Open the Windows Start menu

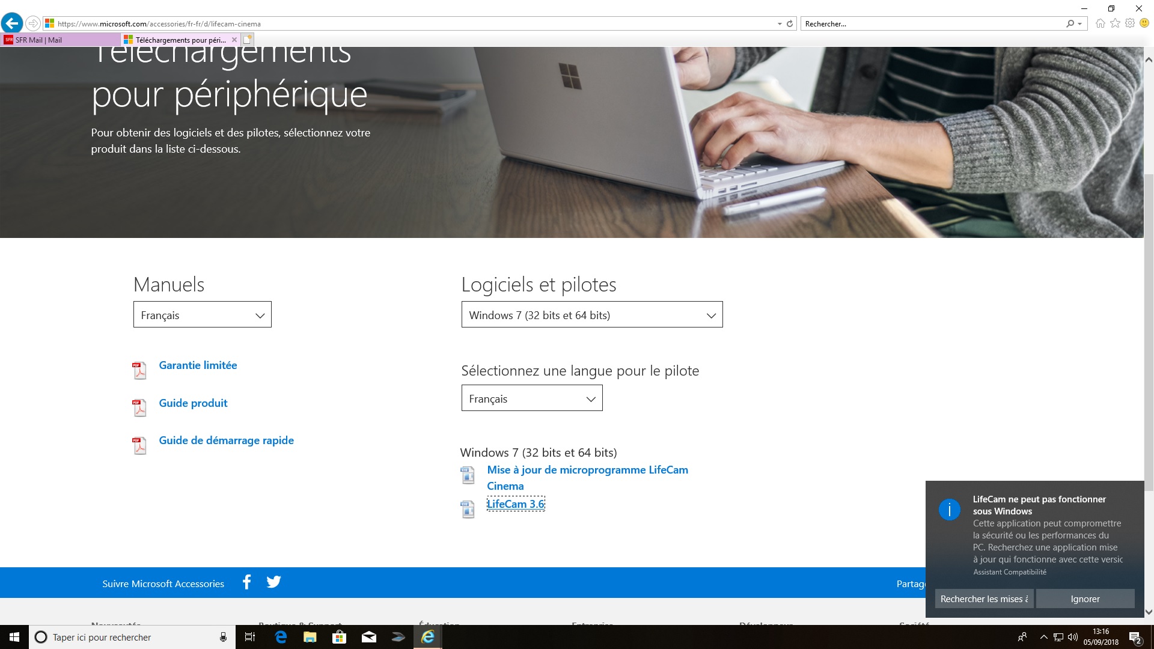(14, 637)
